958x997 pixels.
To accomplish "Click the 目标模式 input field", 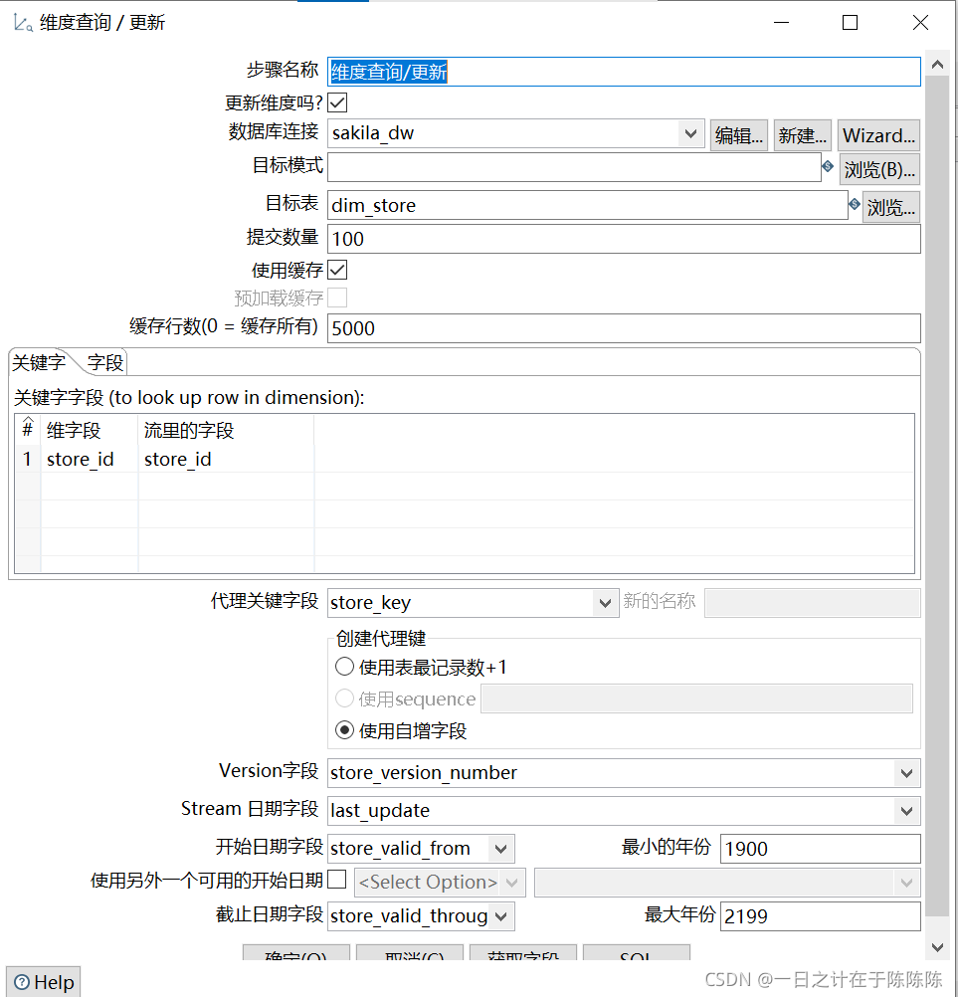I will [574, 167].
